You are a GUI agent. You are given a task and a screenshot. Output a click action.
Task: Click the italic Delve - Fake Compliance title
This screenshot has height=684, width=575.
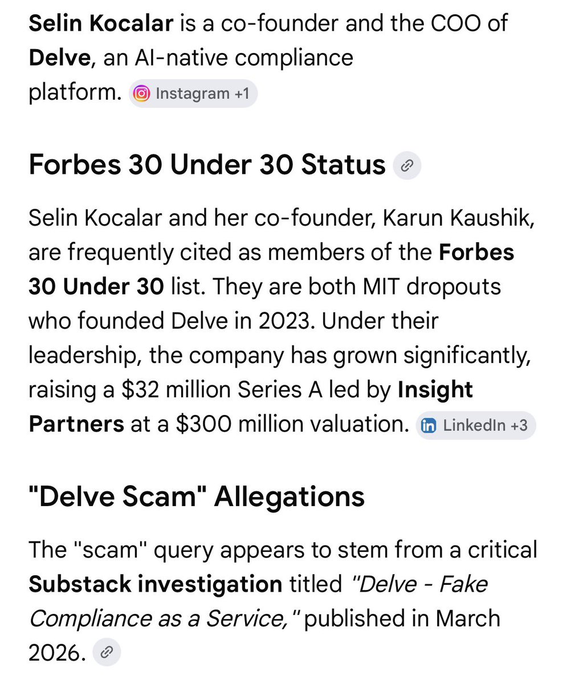[x=258, y=601]
